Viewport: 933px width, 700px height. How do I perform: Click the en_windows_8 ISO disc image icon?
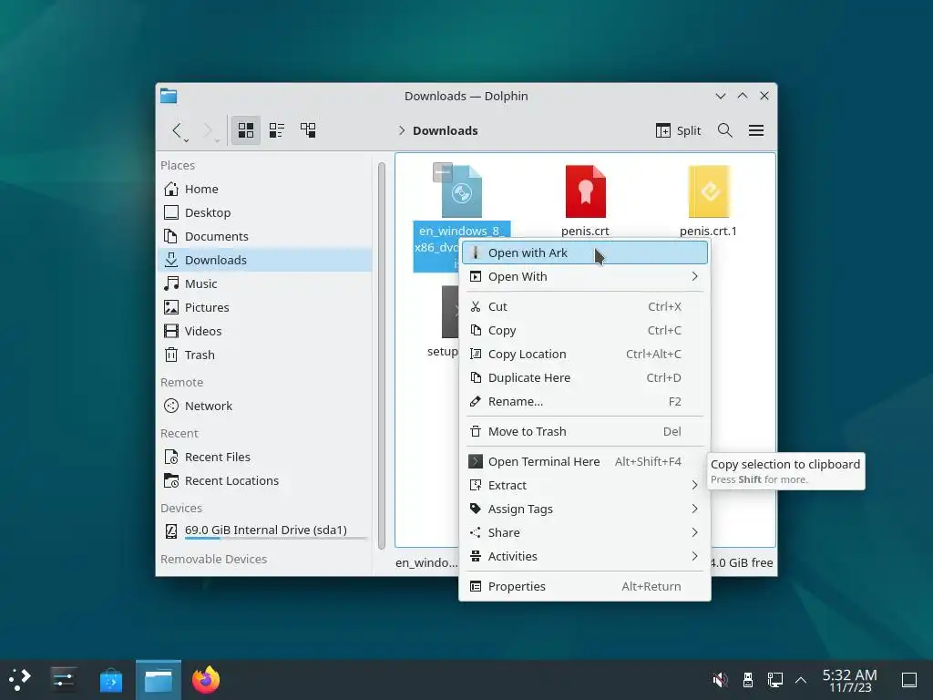462,191
